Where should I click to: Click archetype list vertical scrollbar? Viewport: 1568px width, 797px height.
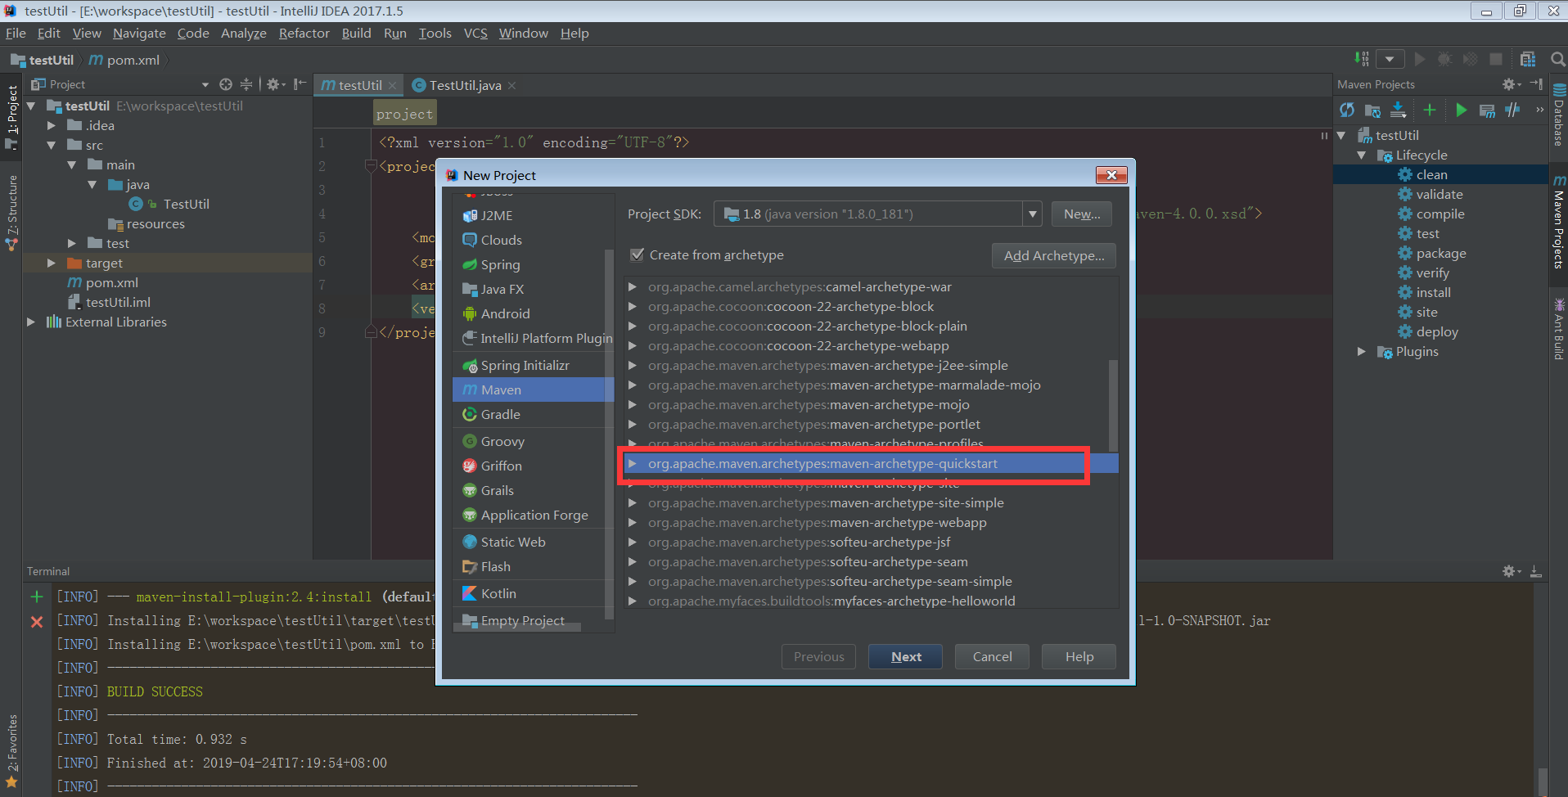1113,405
